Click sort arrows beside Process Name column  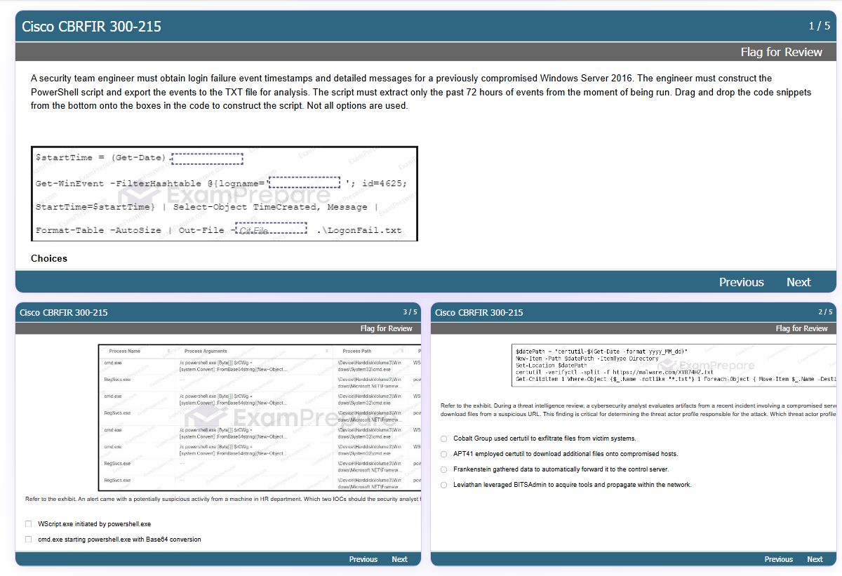[x=168, y=351]
